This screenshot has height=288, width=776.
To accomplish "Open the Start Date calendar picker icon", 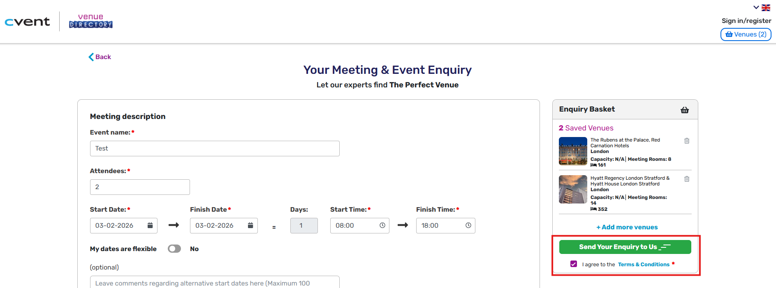I will (x=150, y=225).
